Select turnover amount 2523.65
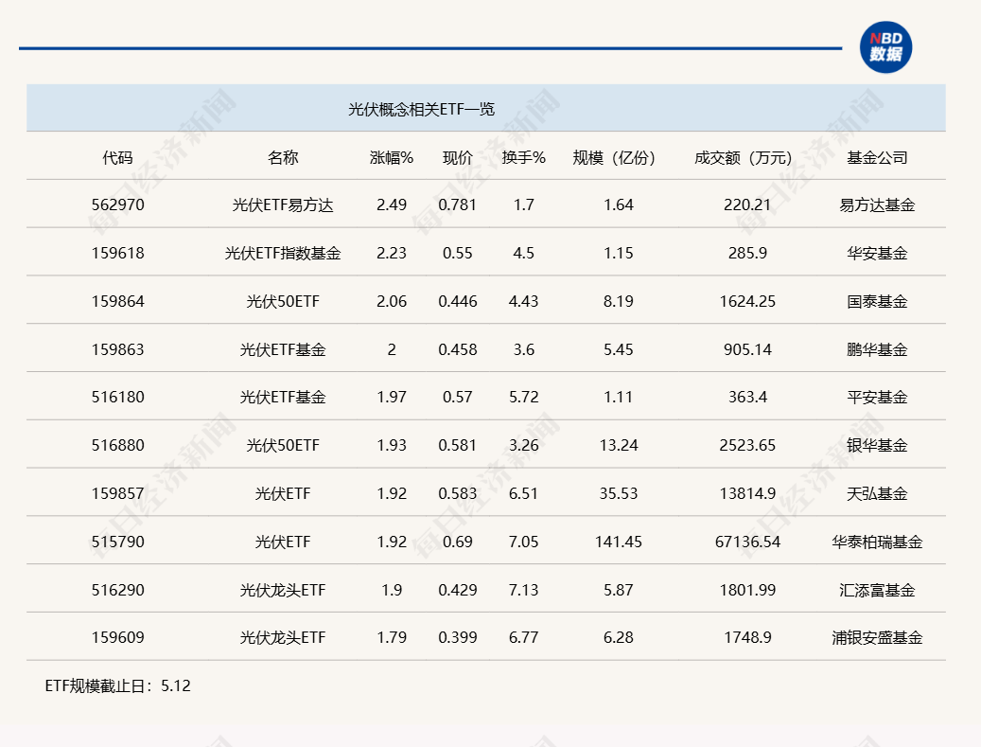 pyautogui.click(x=747, y=445)
